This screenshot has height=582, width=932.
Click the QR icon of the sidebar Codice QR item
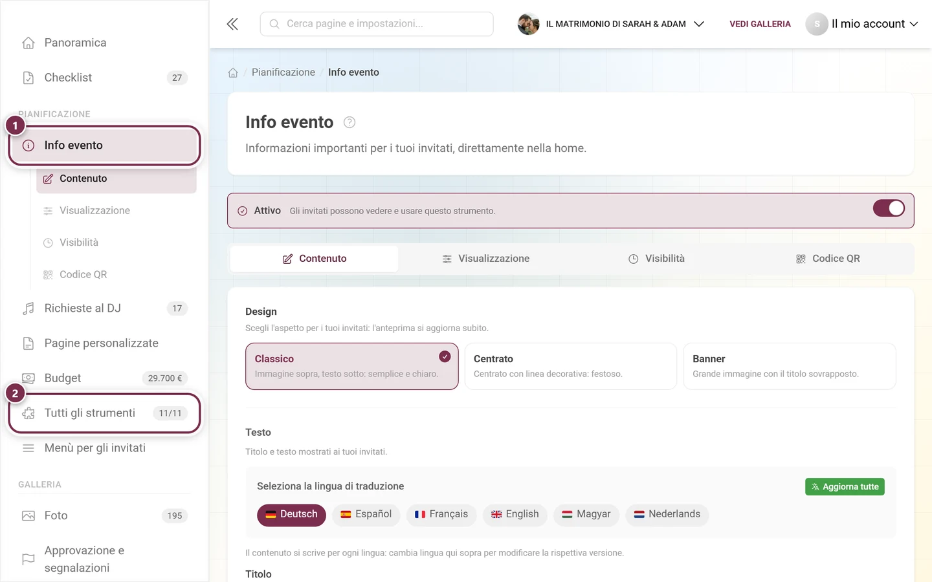[x=48, y=275]
